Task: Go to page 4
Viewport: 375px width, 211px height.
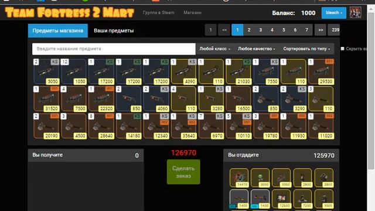Action: coord(272,30)
